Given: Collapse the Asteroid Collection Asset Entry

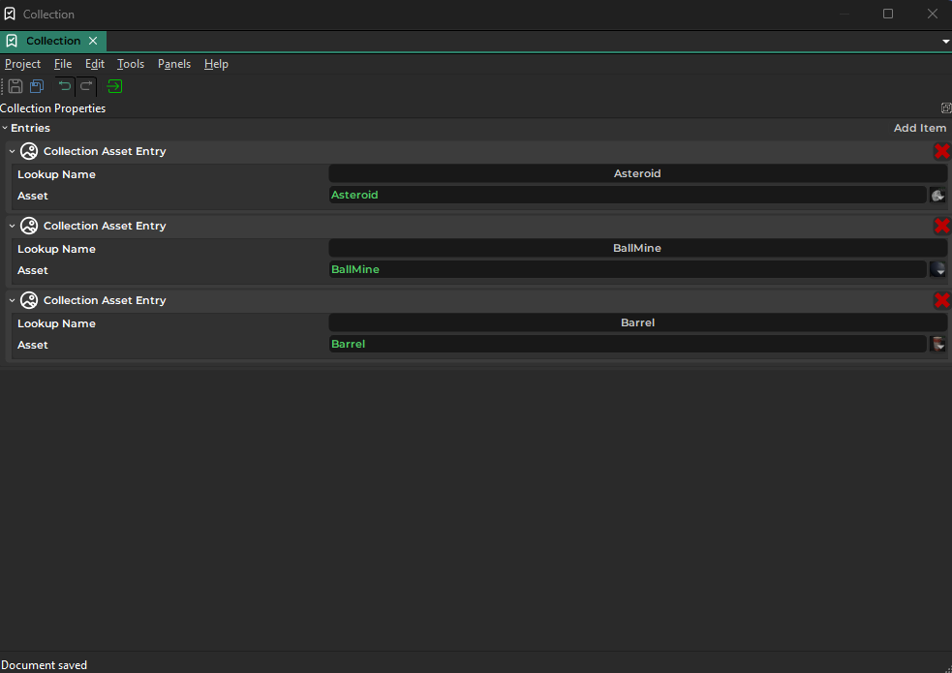Looking at the screenshot, I should 13,151.
